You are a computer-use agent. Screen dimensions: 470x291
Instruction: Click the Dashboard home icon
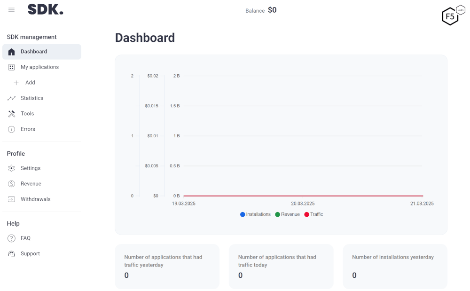12,52
